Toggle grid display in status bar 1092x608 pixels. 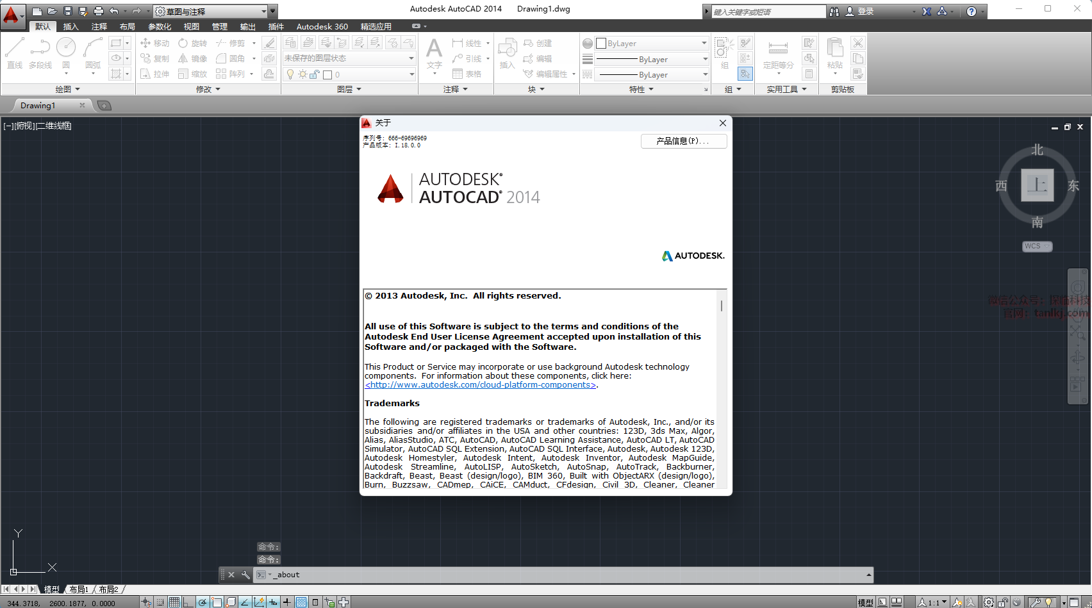click(174, 602)
